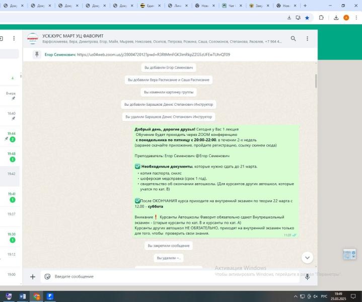362x302 pixels.
Task: Open the orange browser profile avatar
Action: [x=346, y=18]
